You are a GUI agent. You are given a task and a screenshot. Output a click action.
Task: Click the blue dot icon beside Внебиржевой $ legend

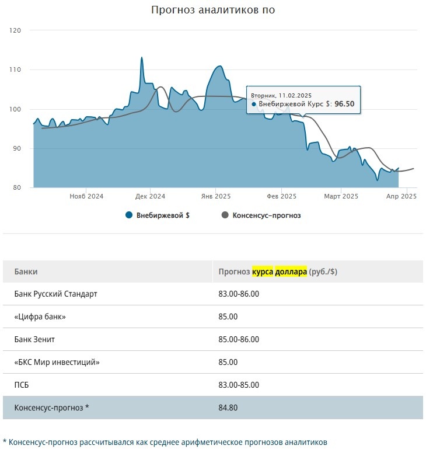pos(129,215)
